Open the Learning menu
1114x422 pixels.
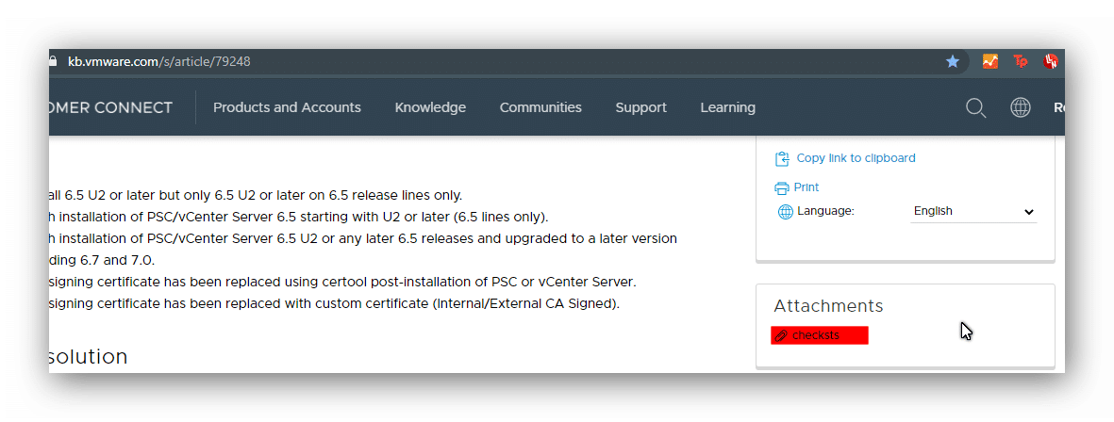(727, 107)
